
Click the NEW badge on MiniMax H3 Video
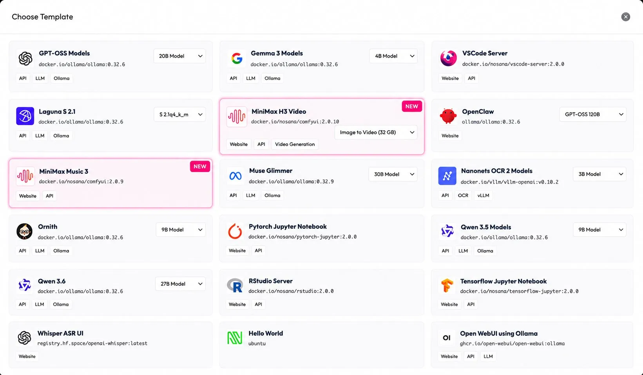(x=412, y=106)
